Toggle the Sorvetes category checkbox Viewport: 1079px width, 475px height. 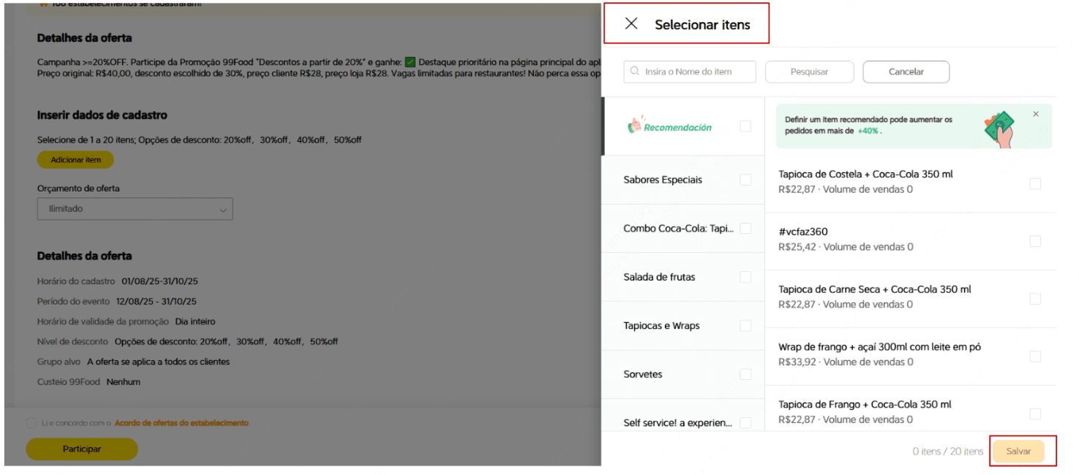[x=745, y=374]
